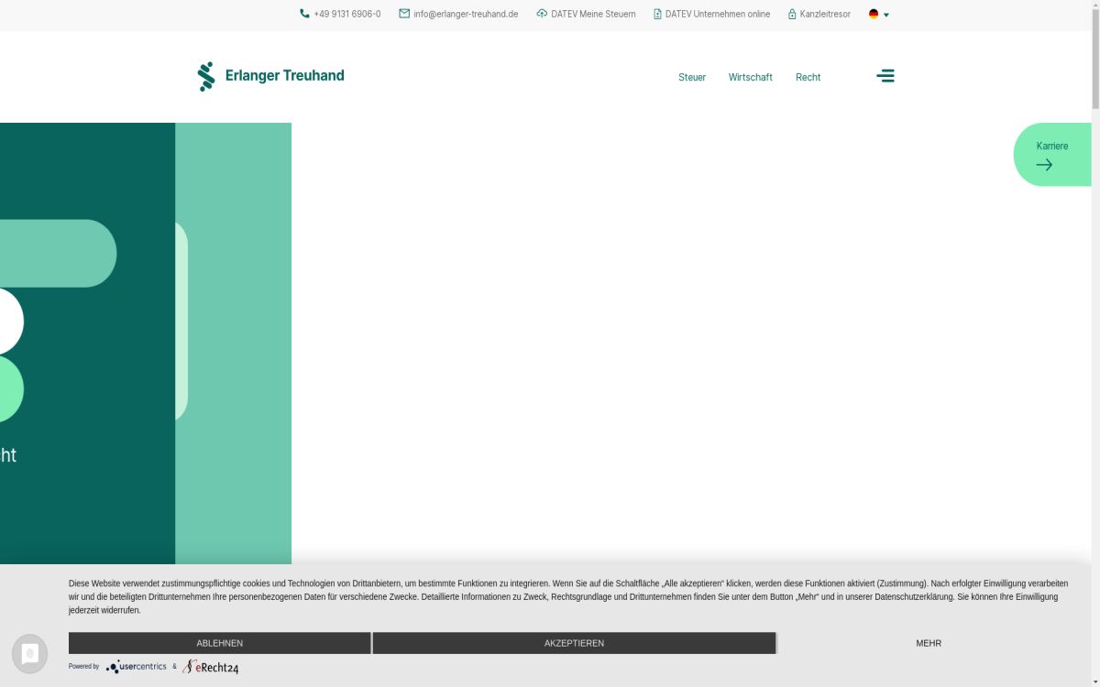Click the page's vertical scrollbar
Screen dimensions: 1100x687
coord(1094,275)
